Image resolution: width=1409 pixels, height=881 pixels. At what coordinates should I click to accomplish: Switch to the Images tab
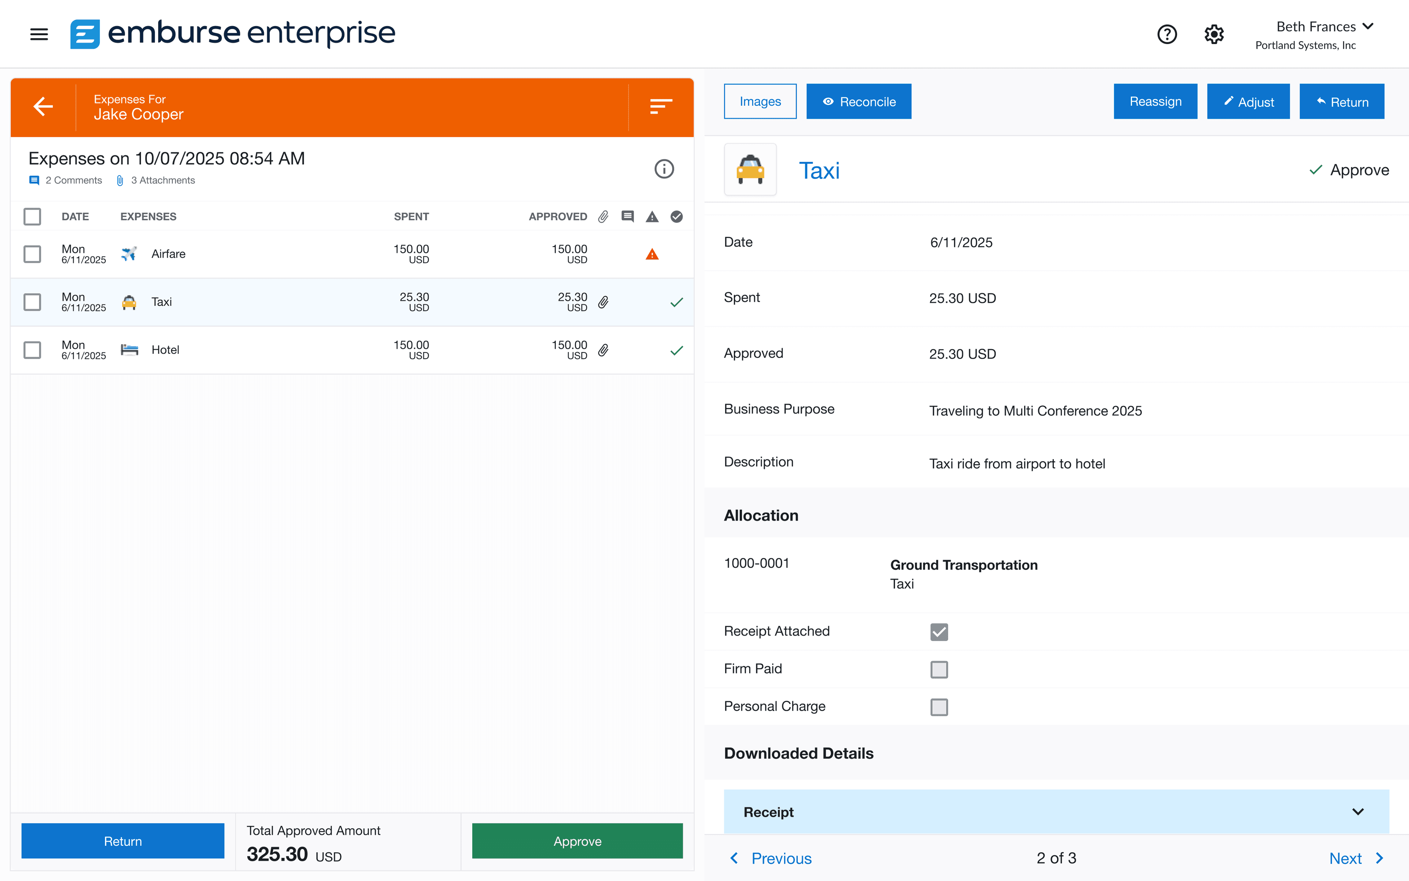[x=760, y=101]
